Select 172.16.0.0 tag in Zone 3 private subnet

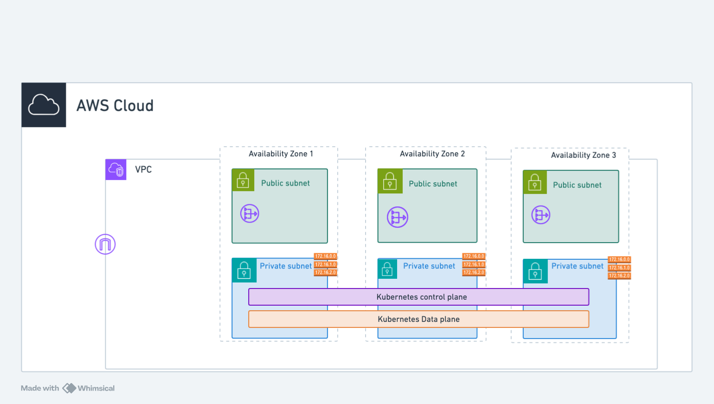(x=619, y=260)
